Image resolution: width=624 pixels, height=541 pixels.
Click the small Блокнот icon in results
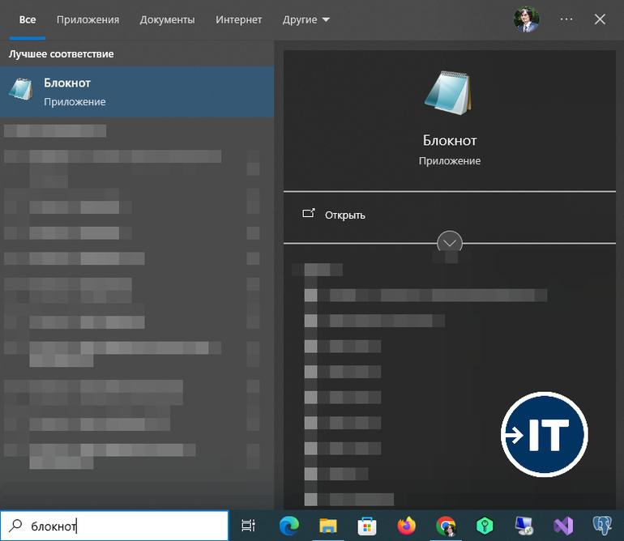pos(21,90)
